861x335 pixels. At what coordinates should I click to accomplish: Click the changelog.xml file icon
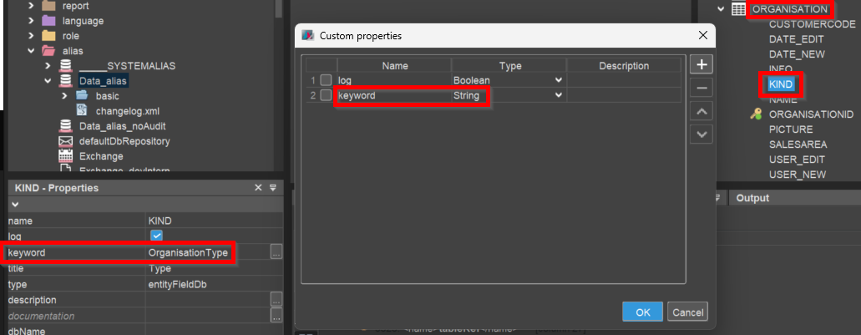point(82,110)
